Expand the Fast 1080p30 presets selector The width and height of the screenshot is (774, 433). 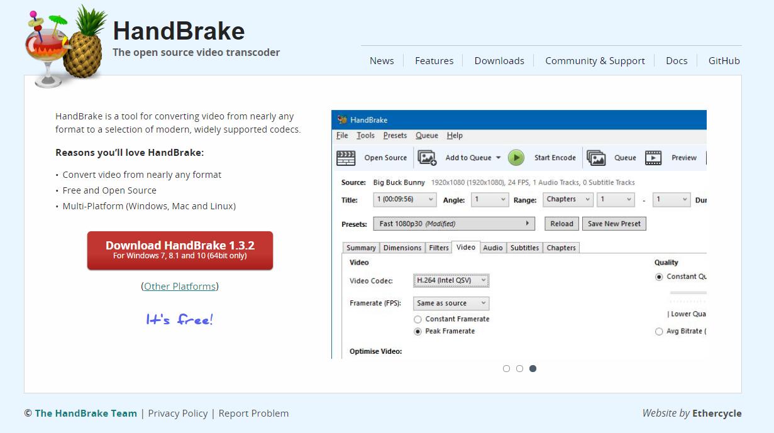454,224
